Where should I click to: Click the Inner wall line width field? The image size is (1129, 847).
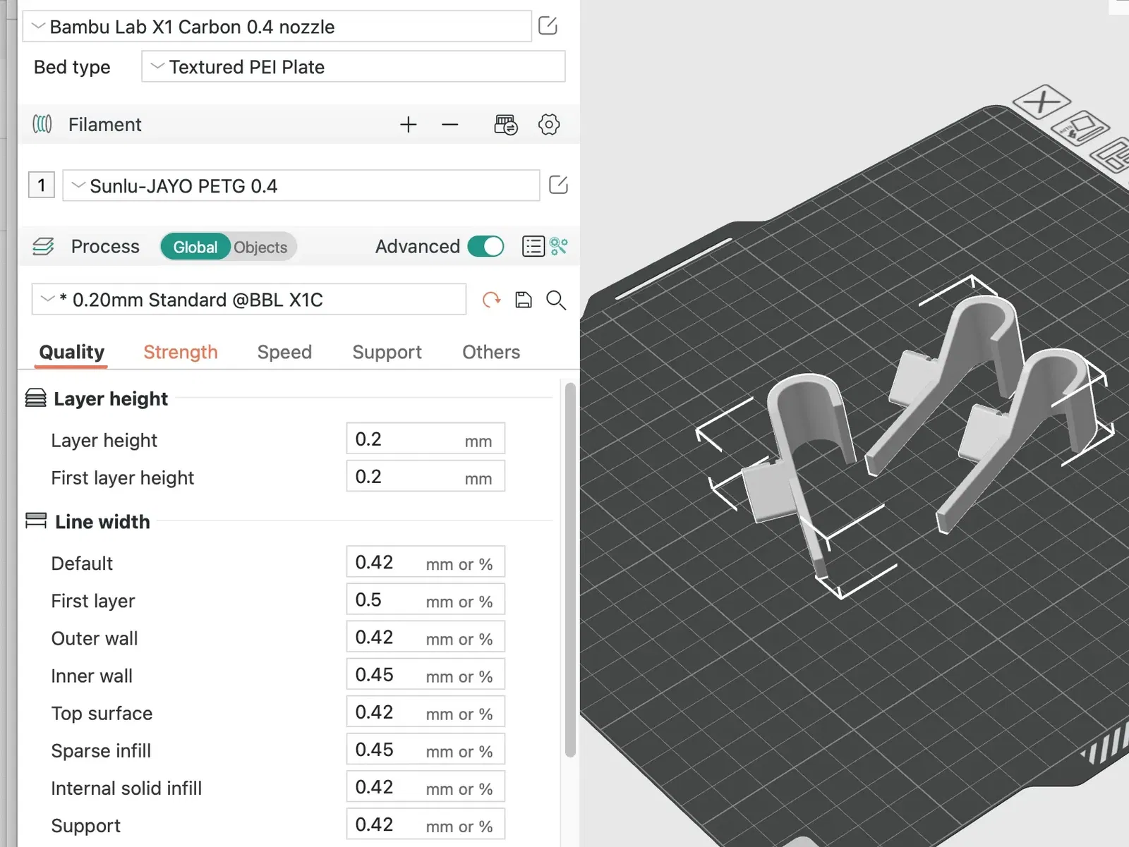tap(425, 674)
